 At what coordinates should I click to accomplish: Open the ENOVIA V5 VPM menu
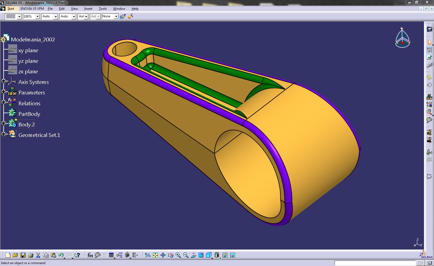32,9
